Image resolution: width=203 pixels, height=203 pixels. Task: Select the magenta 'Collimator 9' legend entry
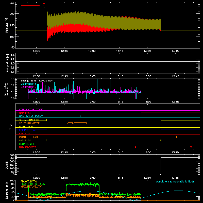[x=28, y=87]
